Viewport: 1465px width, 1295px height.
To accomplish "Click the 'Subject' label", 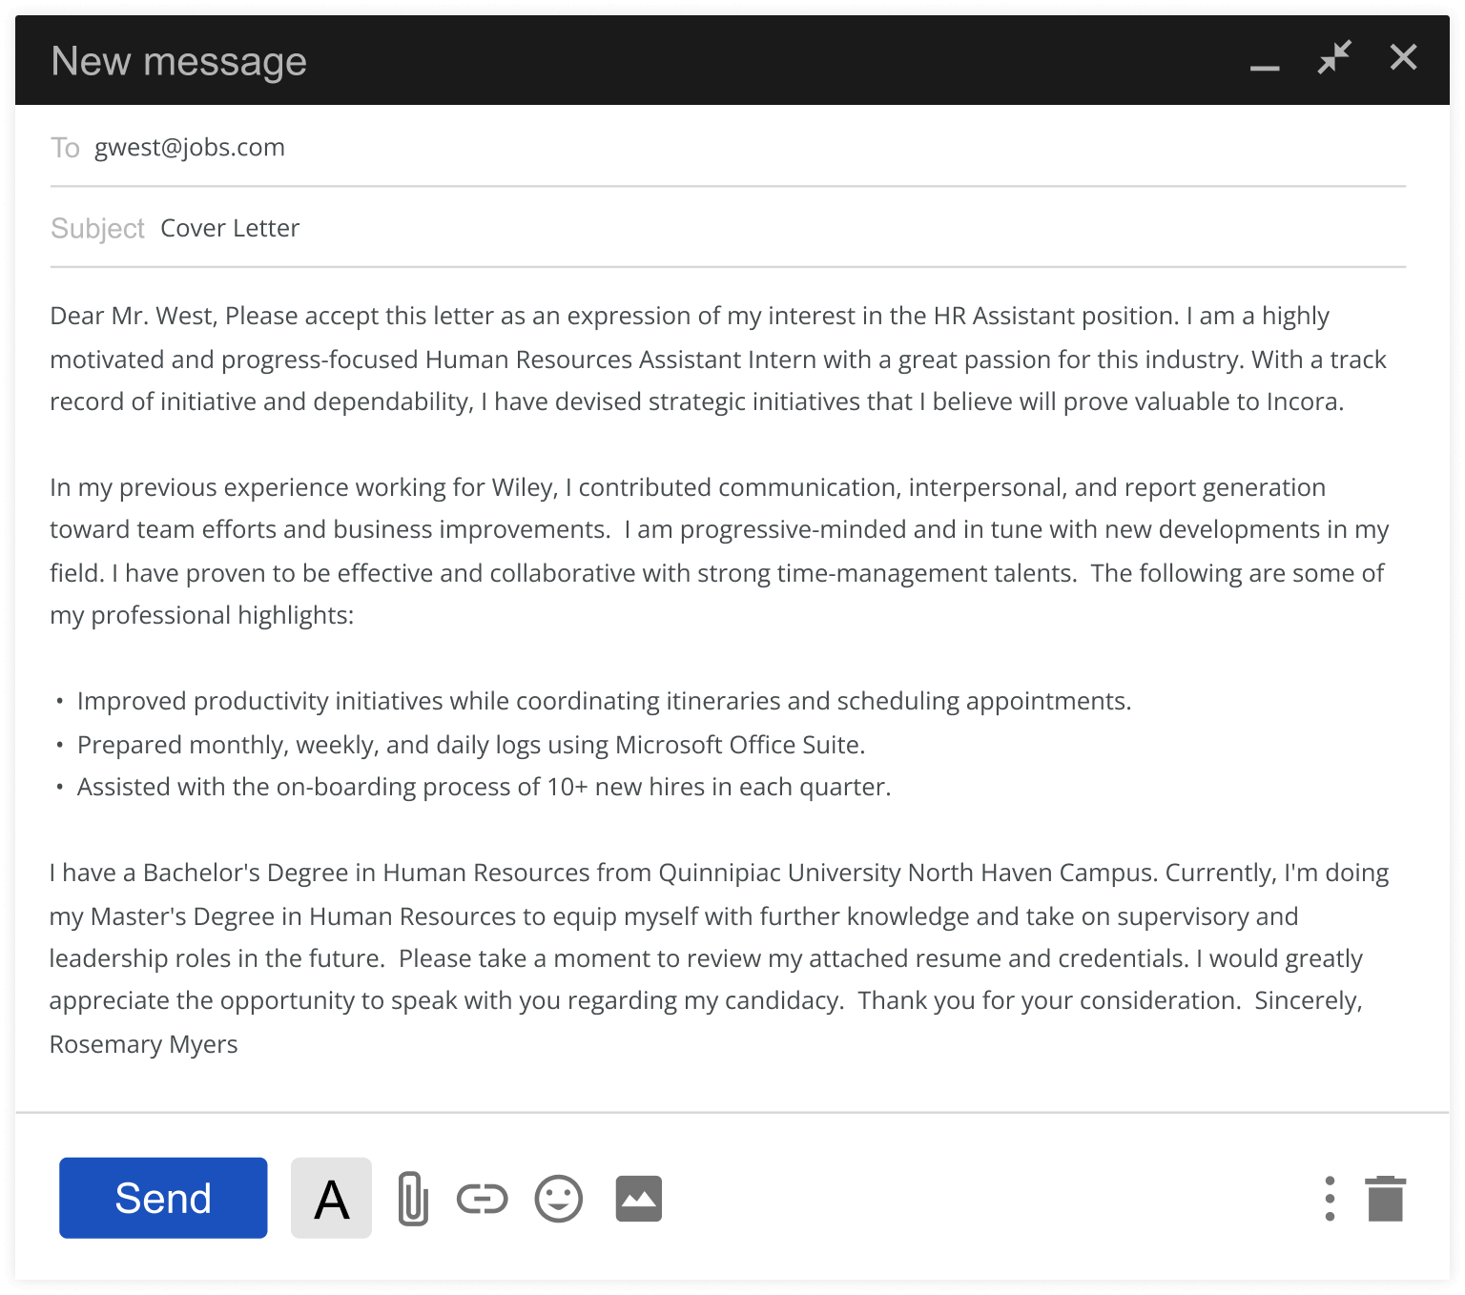I will point(97,229).
